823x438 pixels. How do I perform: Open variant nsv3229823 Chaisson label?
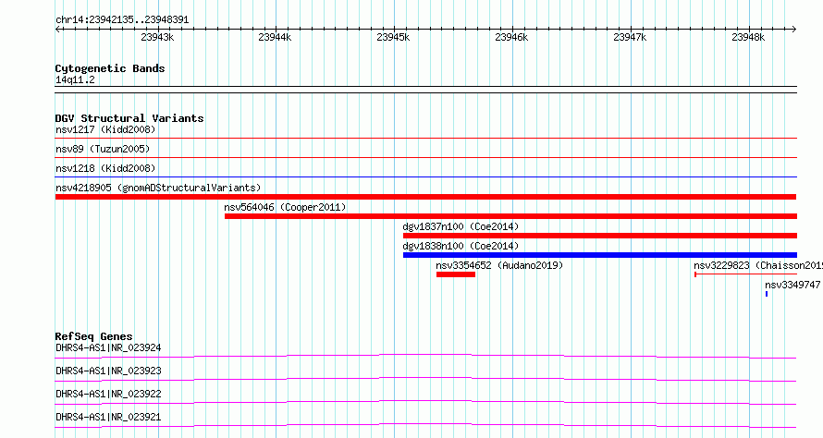pos(758,265)
